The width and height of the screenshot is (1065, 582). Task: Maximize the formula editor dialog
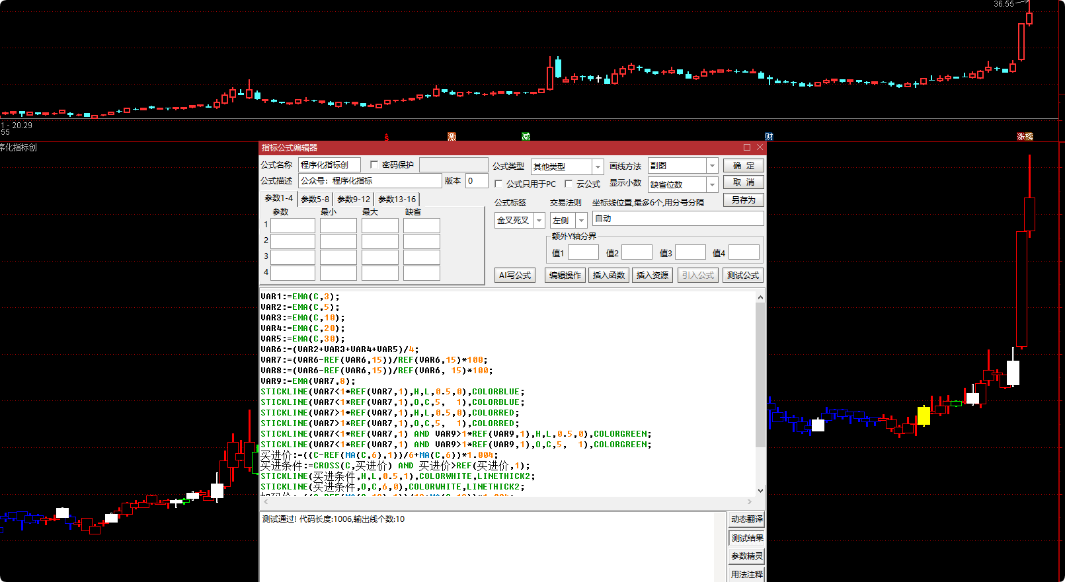click(747, 147)
